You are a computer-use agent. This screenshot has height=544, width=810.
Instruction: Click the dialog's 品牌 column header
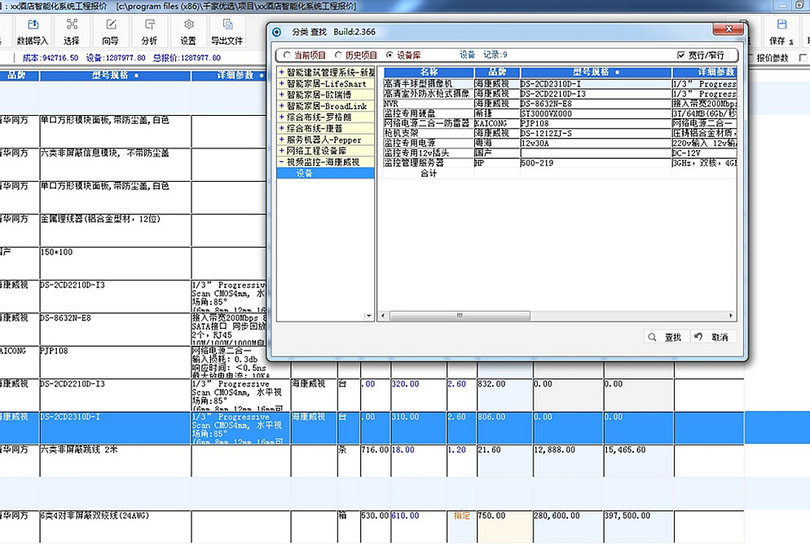[497, 72]
